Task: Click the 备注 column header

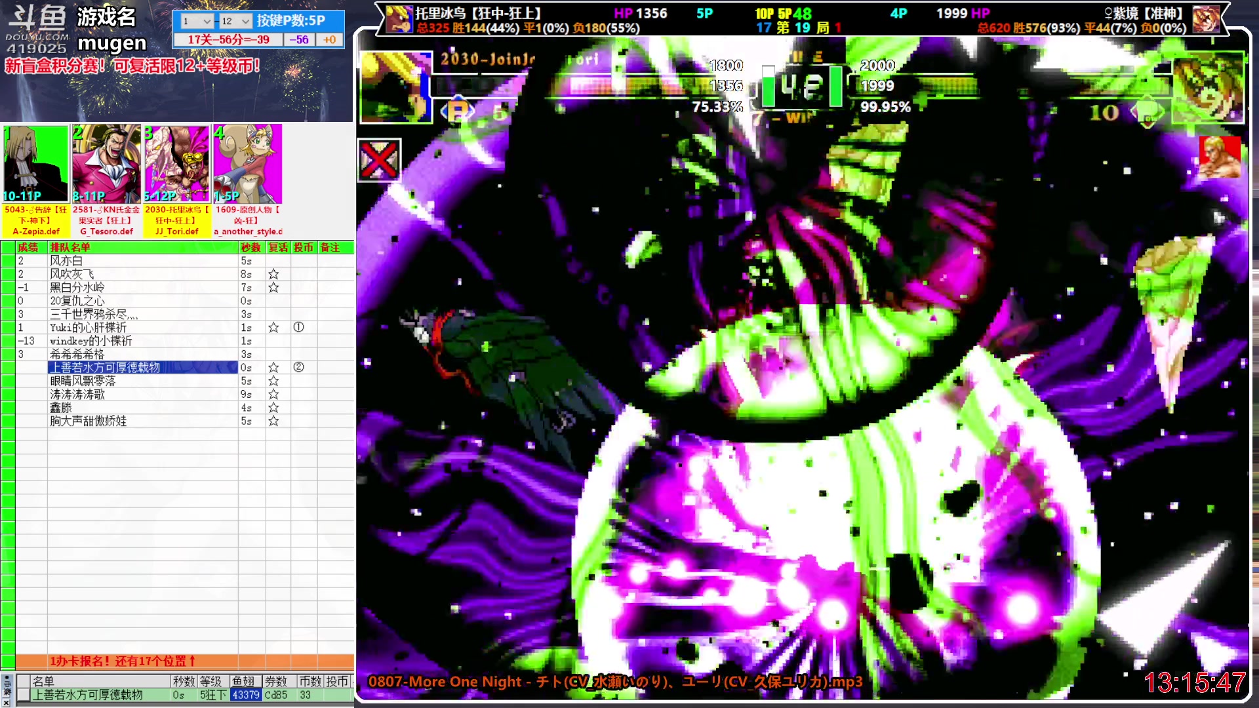Action: point(336,247)
